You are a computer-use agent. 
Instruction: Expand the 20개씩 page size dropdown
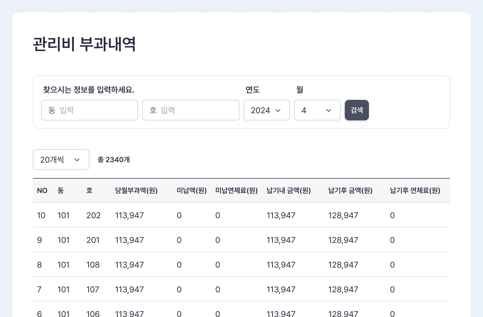[61, 160]
